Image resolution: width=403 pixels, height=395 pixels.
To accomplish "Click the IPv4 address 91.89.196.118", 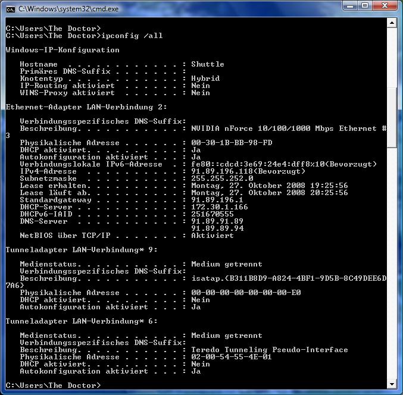I will tap(220, 171).
